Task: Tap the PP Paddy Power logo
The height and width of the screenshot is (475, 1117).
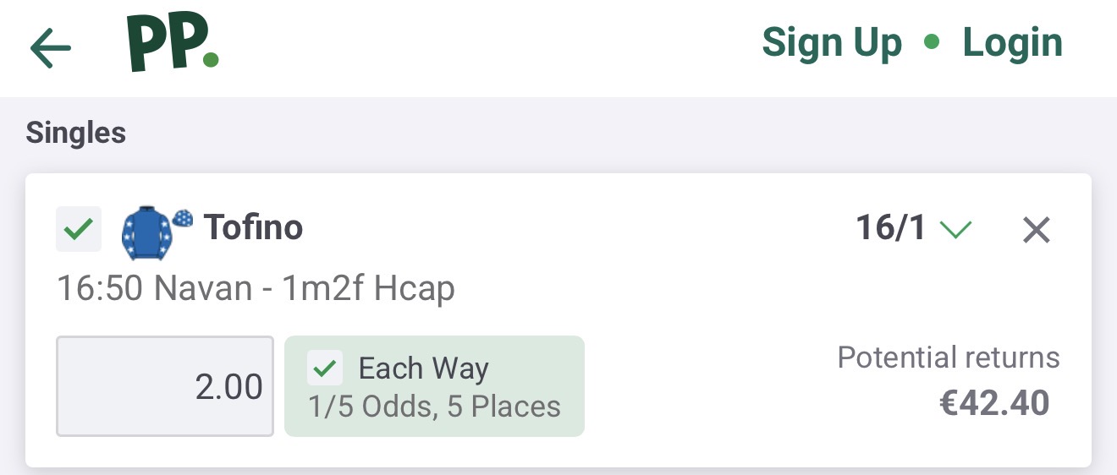Action: [173, 42]
